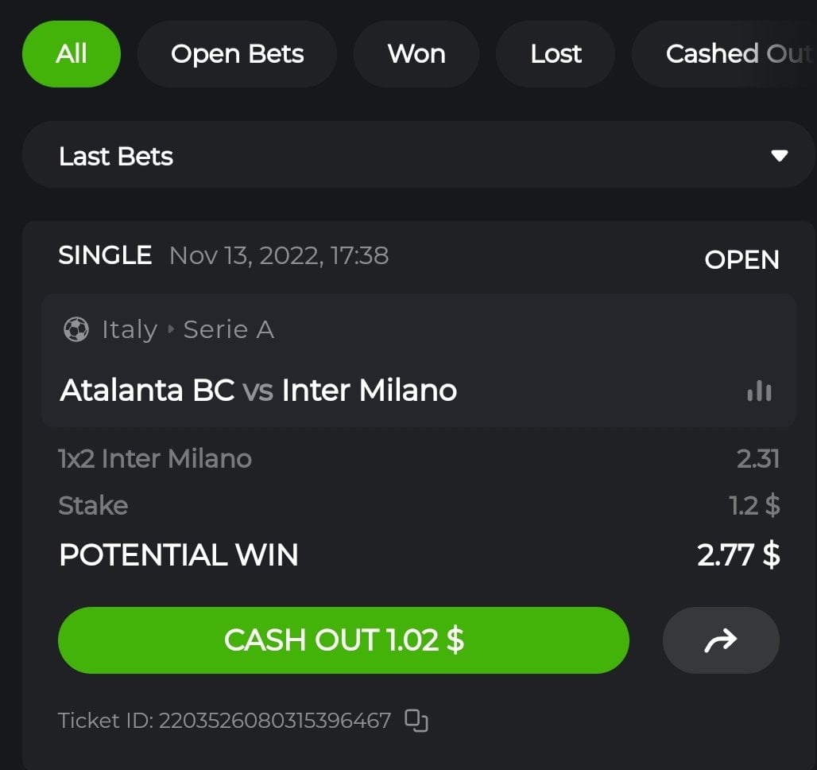Screen dimensions: 817x770
Task: Copy the Ticket ID using copy icon
Action: [x=416, y=721]
